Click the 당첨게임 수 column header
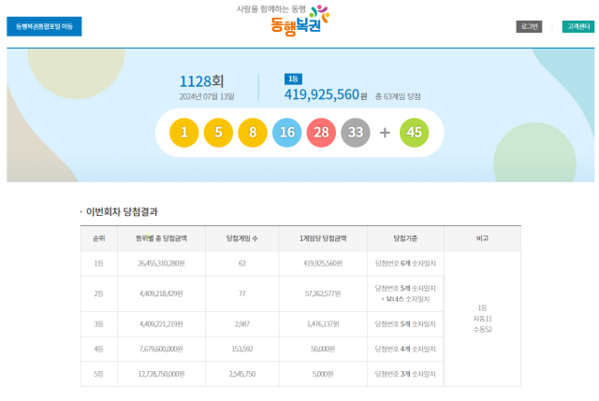The height and width of the screenshot is (401, 599). [x=242, y=238]
